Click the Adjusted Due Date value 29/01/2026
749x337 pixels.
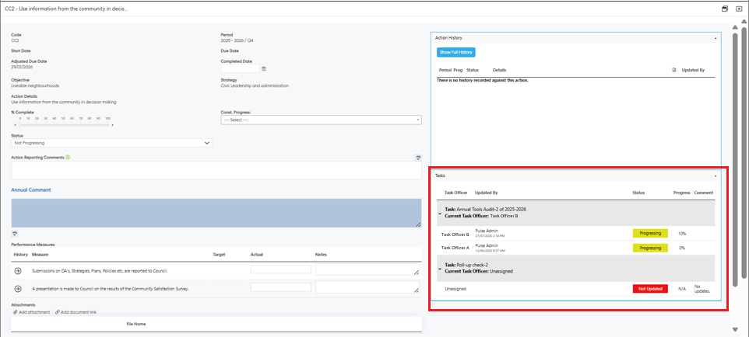click(x=22, y=67)
